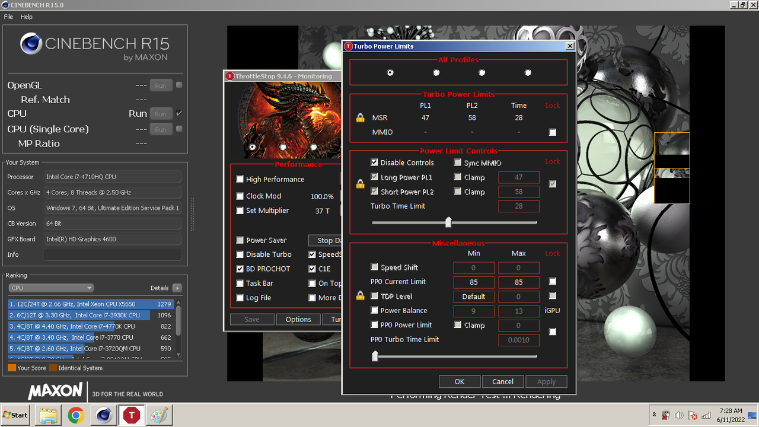Select the fourth All Profiles radio button
Viewport: 759px width, 427px height.
coord(528,72)
